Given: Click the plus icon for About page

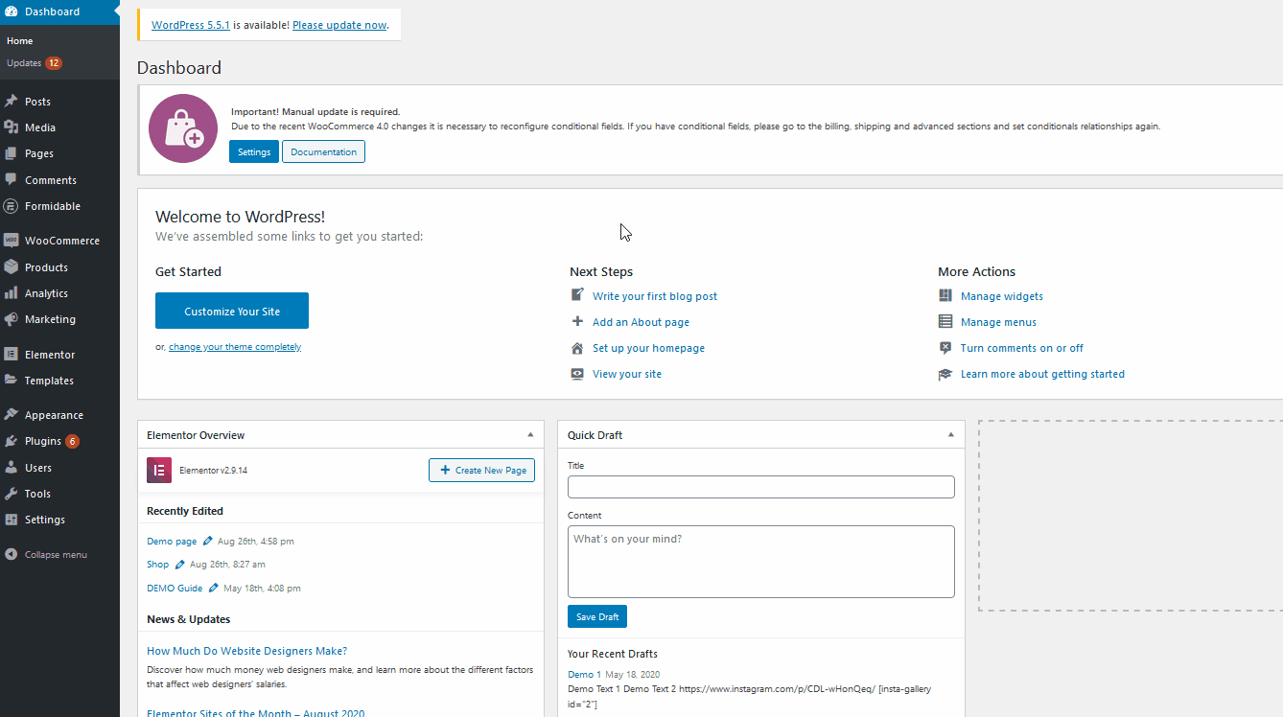Looking at the screenshot, I should pyautogui.click(x=577, y=322).
